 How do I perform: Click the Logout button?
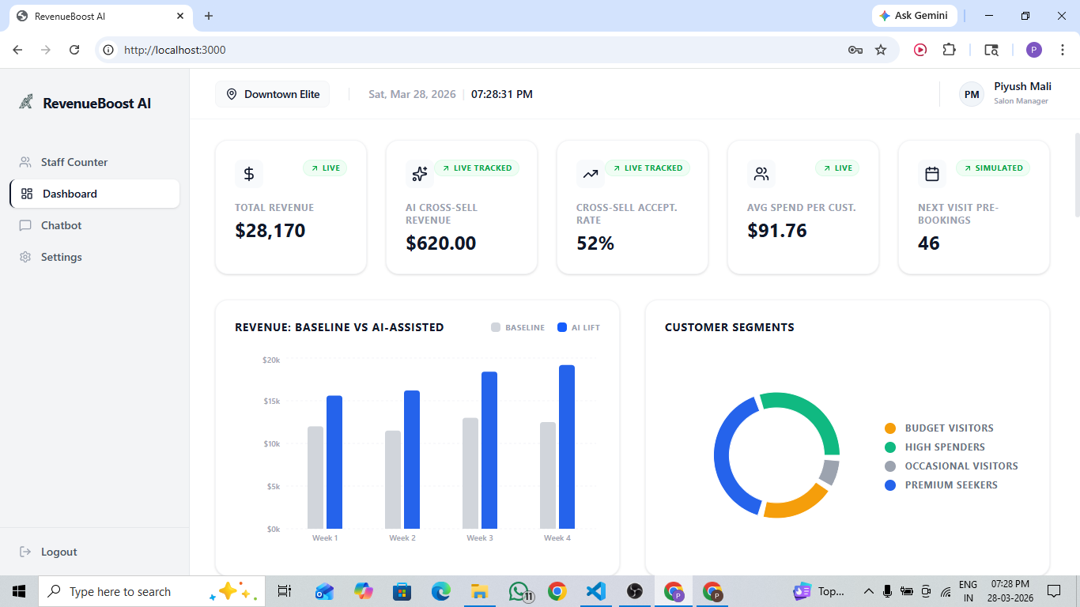coord(48,552)
